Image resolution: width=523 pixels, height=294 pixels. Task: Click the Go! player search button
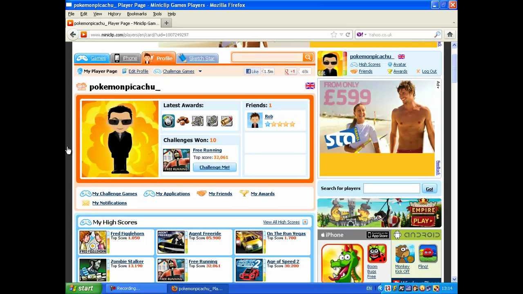coord(429,189)
